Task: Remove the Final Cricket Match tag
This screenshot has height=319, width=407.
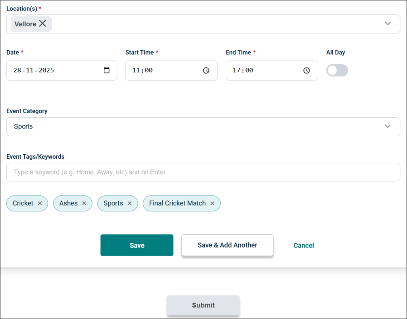Action: (212, 204)
